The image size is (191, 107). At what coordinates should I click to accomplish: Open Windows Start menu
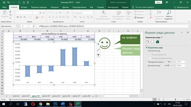point(3,104)
